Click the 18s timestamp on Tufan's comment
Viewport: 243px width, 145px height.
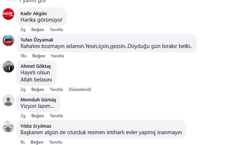(x=24, y=56)
